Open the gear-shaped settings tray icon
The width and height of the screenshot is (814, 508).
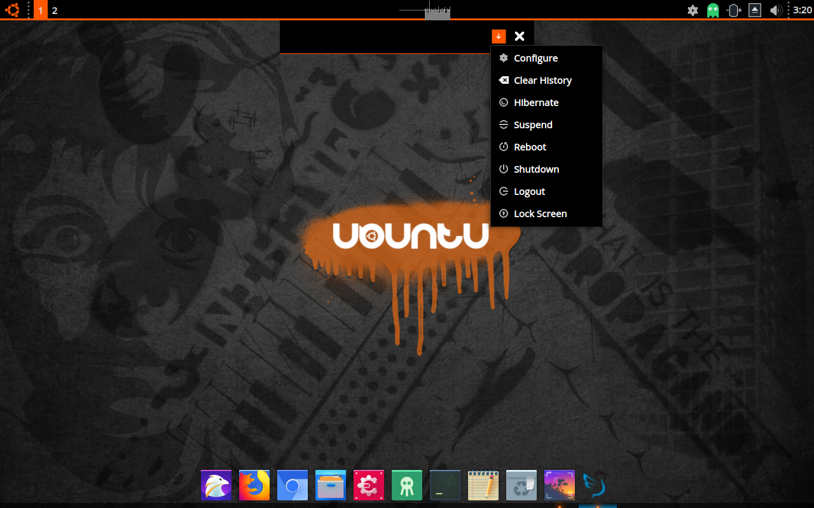pyautogui.click(x=693, y=10)
